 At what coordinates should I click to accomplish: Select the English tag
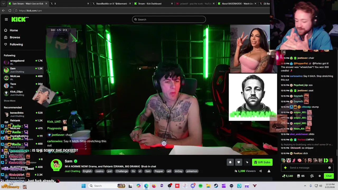(87, 171)
